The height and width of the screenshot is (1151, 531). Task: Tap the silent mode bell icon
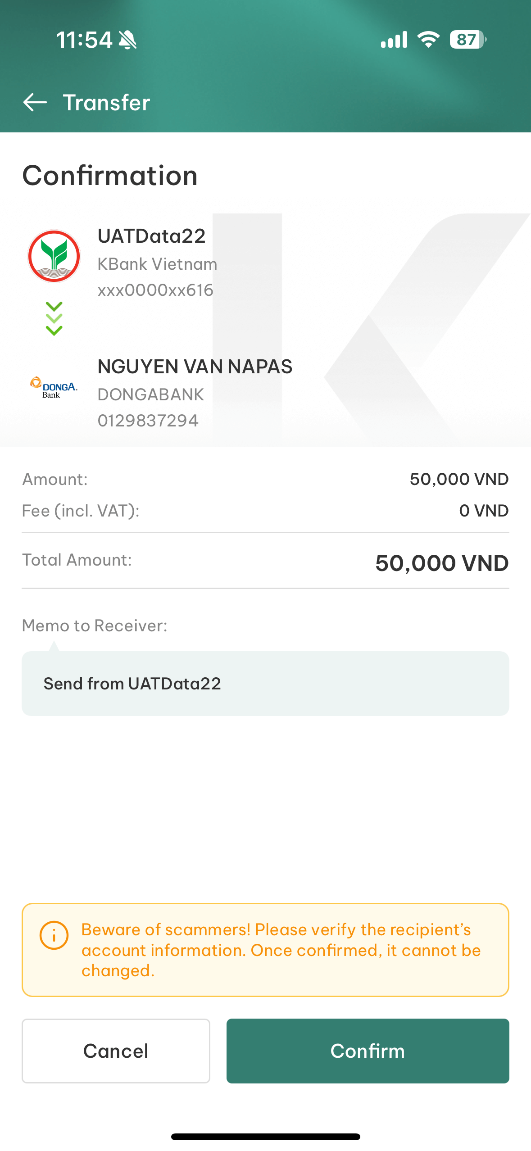(x=127, y=40)
